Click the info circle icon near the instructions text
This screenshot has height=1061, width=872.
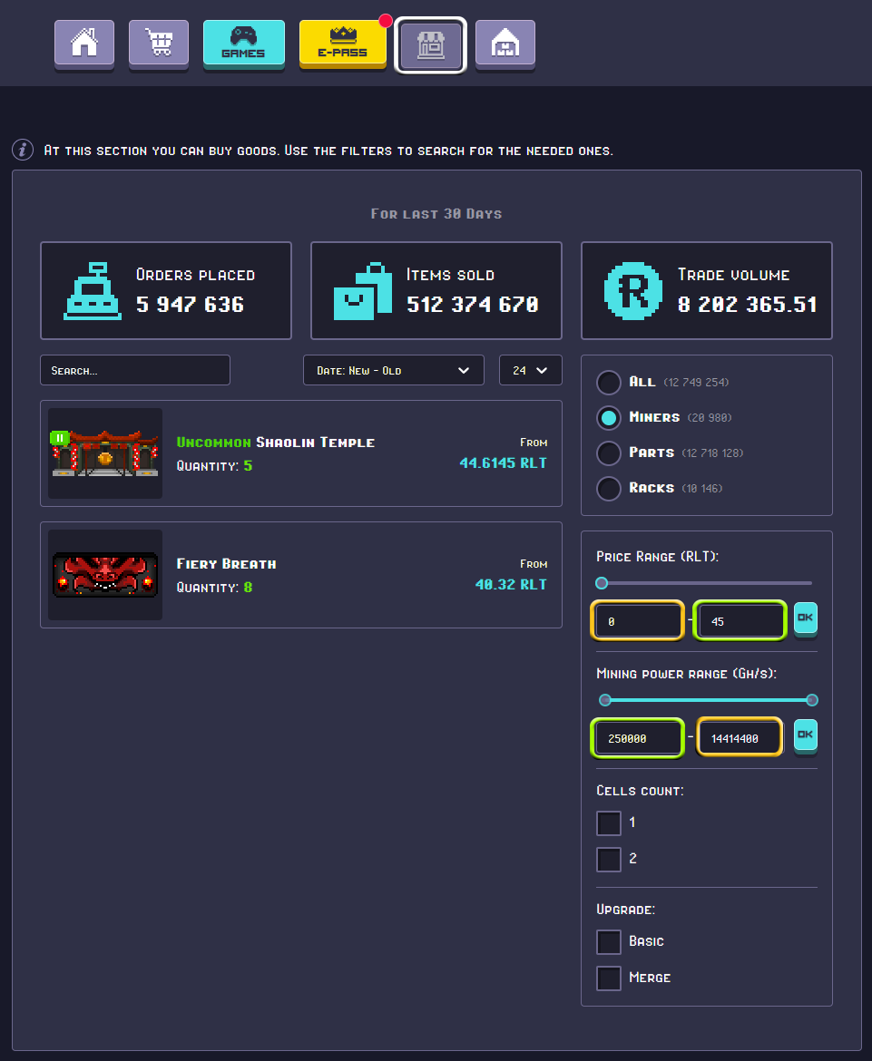click(x=22, y=150)
